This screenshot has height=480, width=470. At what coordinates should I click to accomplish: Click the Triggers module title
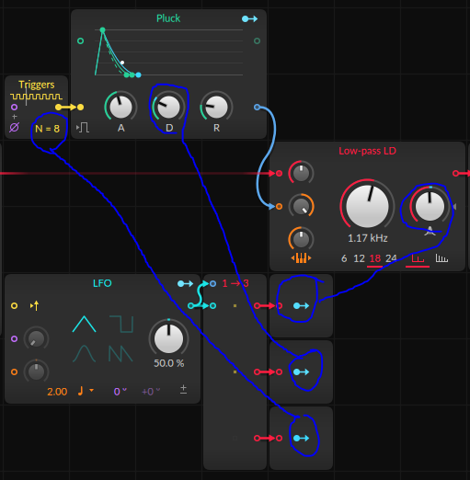(x=37, y=85)
